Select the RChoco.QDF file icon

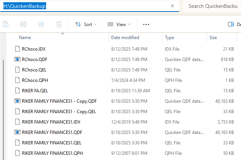click(x=17, y=59)
